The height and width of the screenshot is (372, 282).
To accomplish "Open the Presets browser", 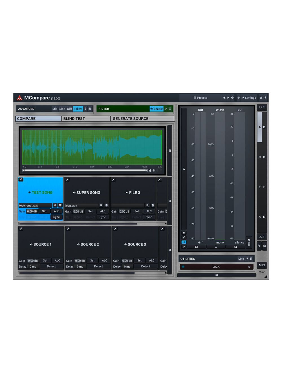I will pyautogui.click(x=201, y=98).
